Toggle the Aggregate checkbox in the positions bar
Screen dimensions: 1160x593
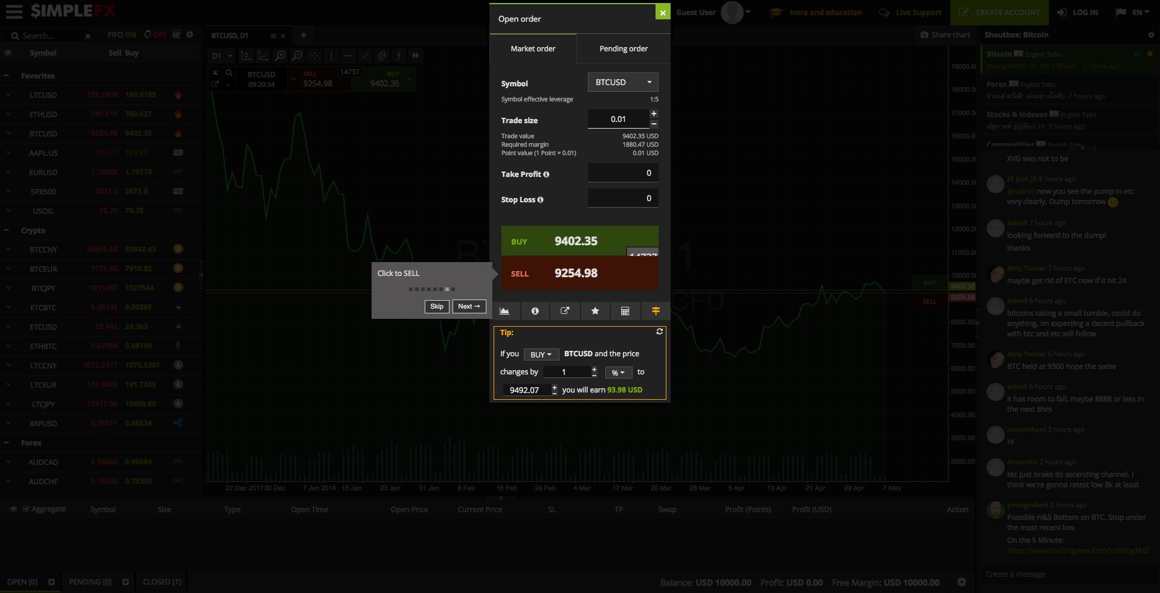(x=27, y=509)
